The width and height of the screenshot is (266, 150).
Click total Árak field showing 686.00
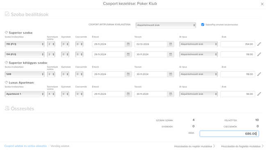click(229, 134)
